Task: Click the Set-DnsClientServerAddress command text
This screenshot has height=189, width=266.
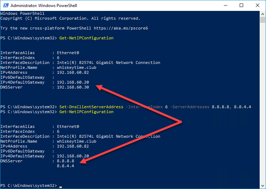Action: click(91, 107)
